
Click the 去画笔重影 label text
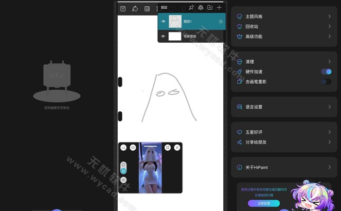[256, 82]
